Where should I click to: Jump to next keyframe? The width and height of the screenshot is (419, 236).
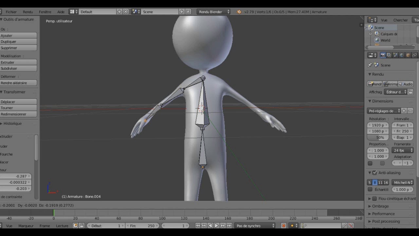click(223, 226)
